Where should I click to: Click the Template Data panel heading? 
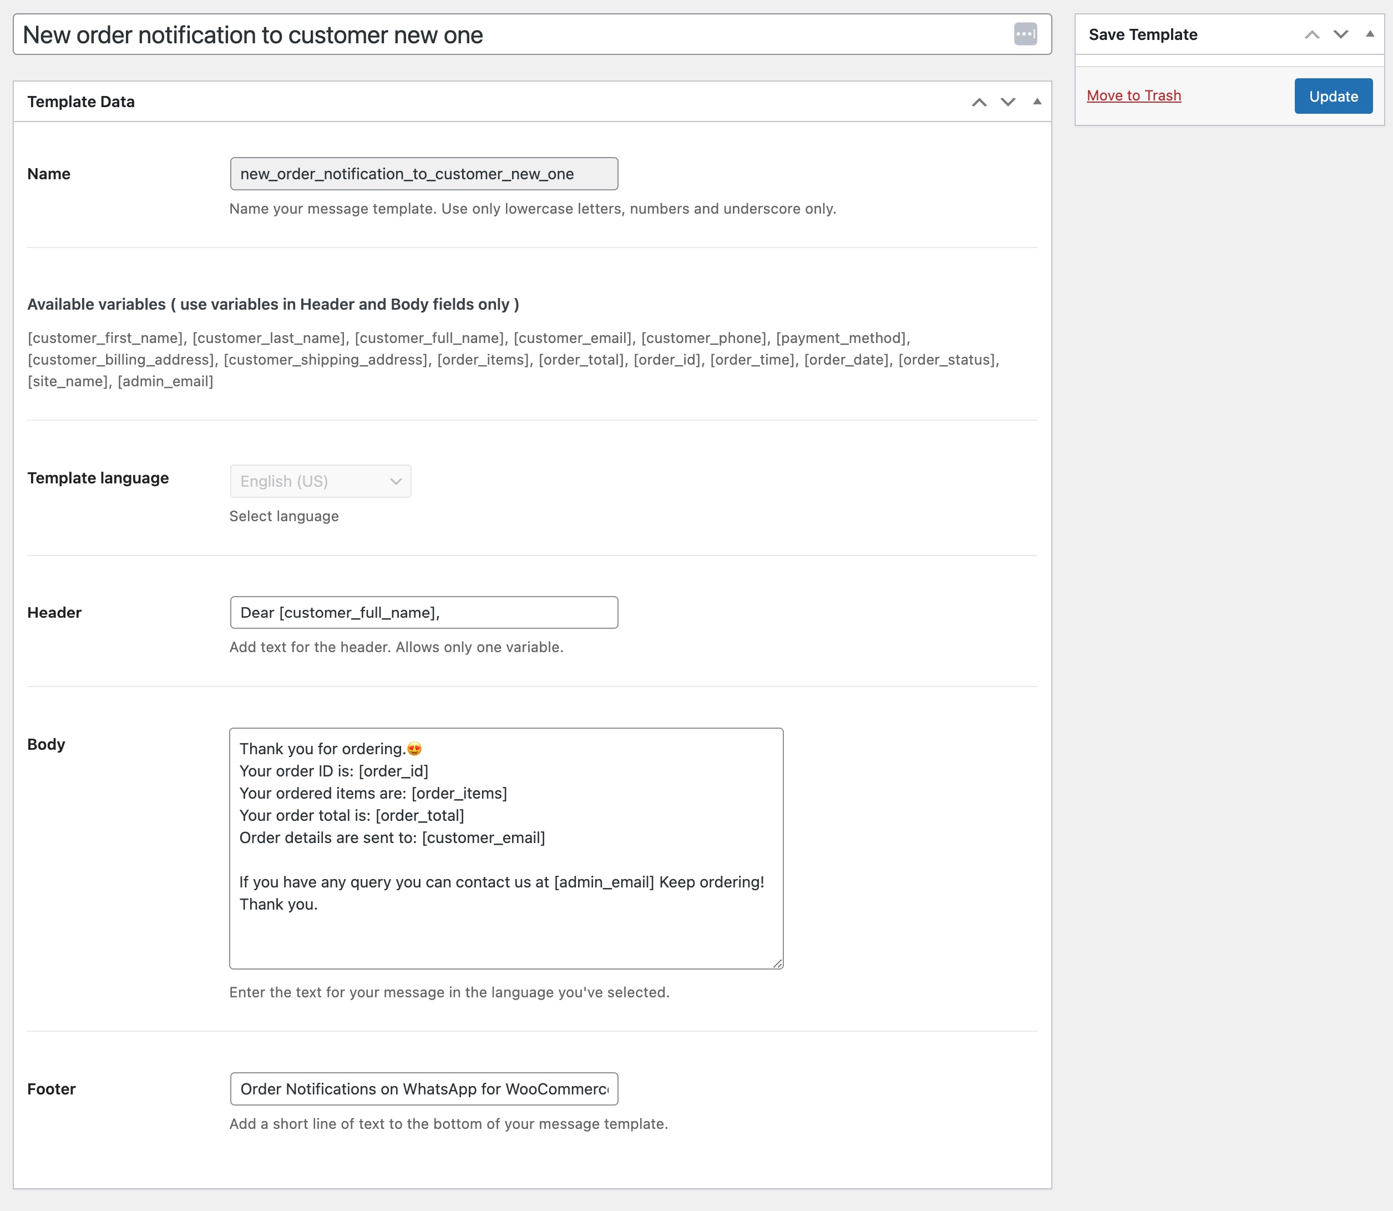tap(81, 102)
